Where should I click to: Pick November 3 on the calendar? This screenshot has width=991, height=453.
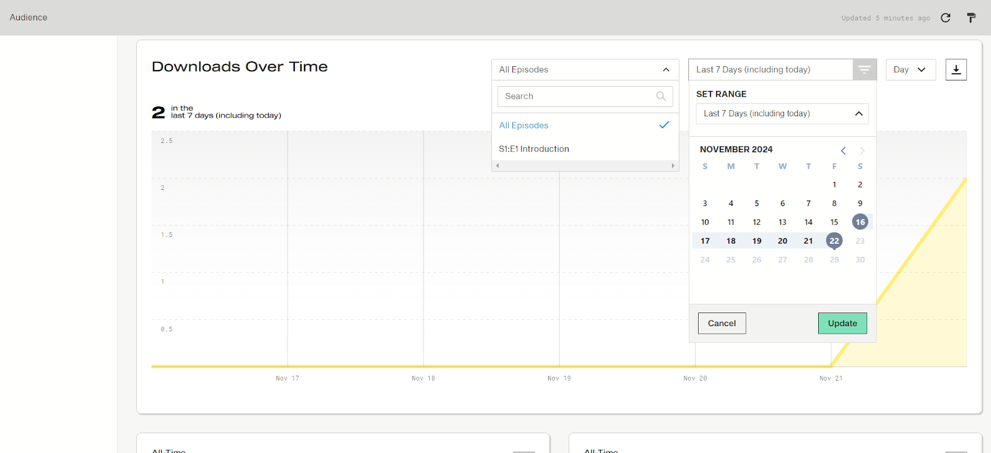(705, 204)
